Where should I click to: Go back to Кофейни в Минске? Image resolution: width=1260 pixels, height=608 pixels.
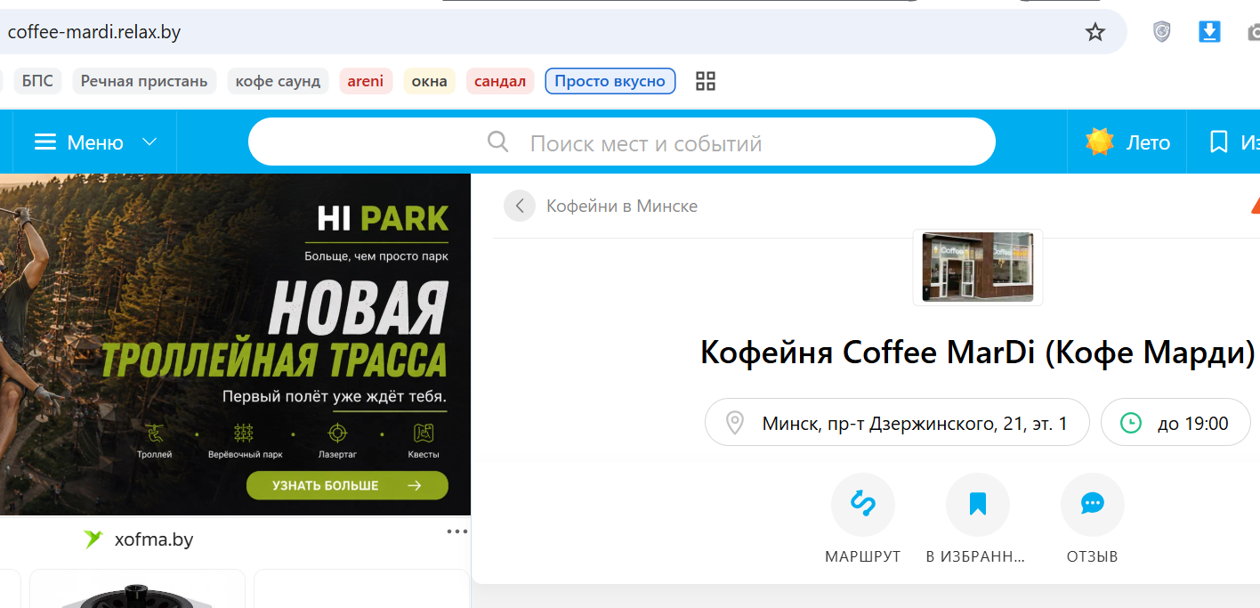coord(520,206)
